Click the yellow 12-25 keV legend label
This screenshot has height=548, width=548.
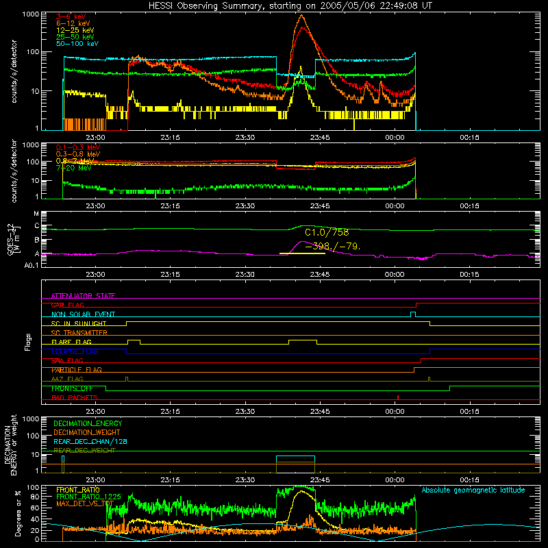coord(75,30)
